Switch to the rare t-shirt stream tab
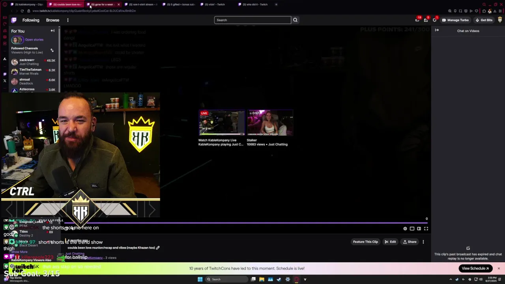The image size is (505, 284). click(141, 4)
